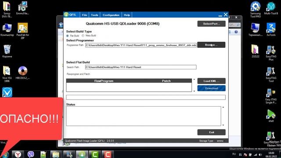Click the download progress bar
The image size is (281, 158).
pos(146,97)
